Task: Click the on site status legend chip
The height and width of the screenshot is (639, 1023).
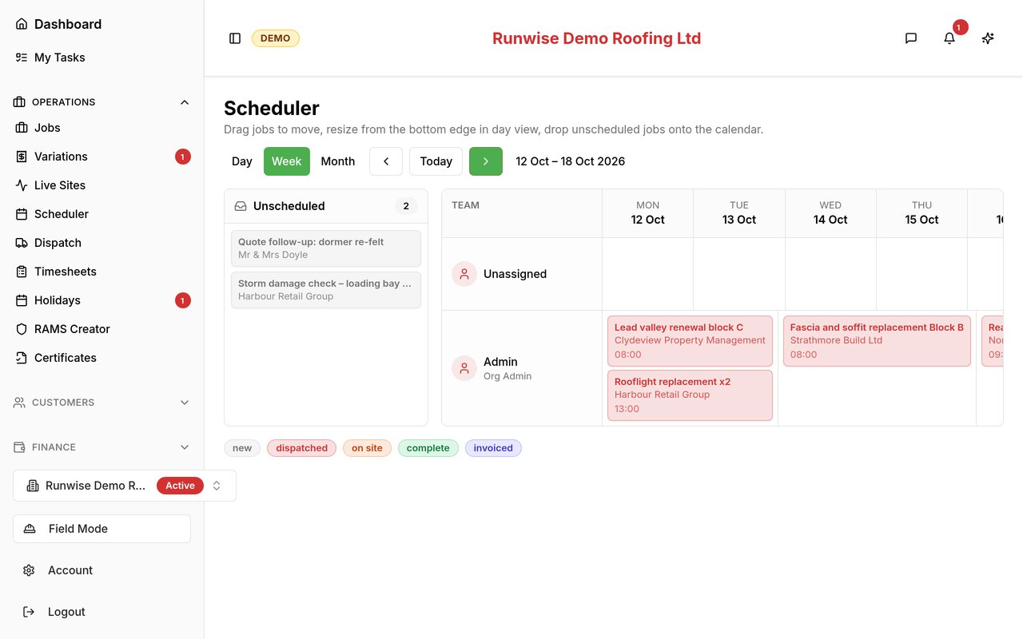Action: pyautogui.click(x=367, y=448)
